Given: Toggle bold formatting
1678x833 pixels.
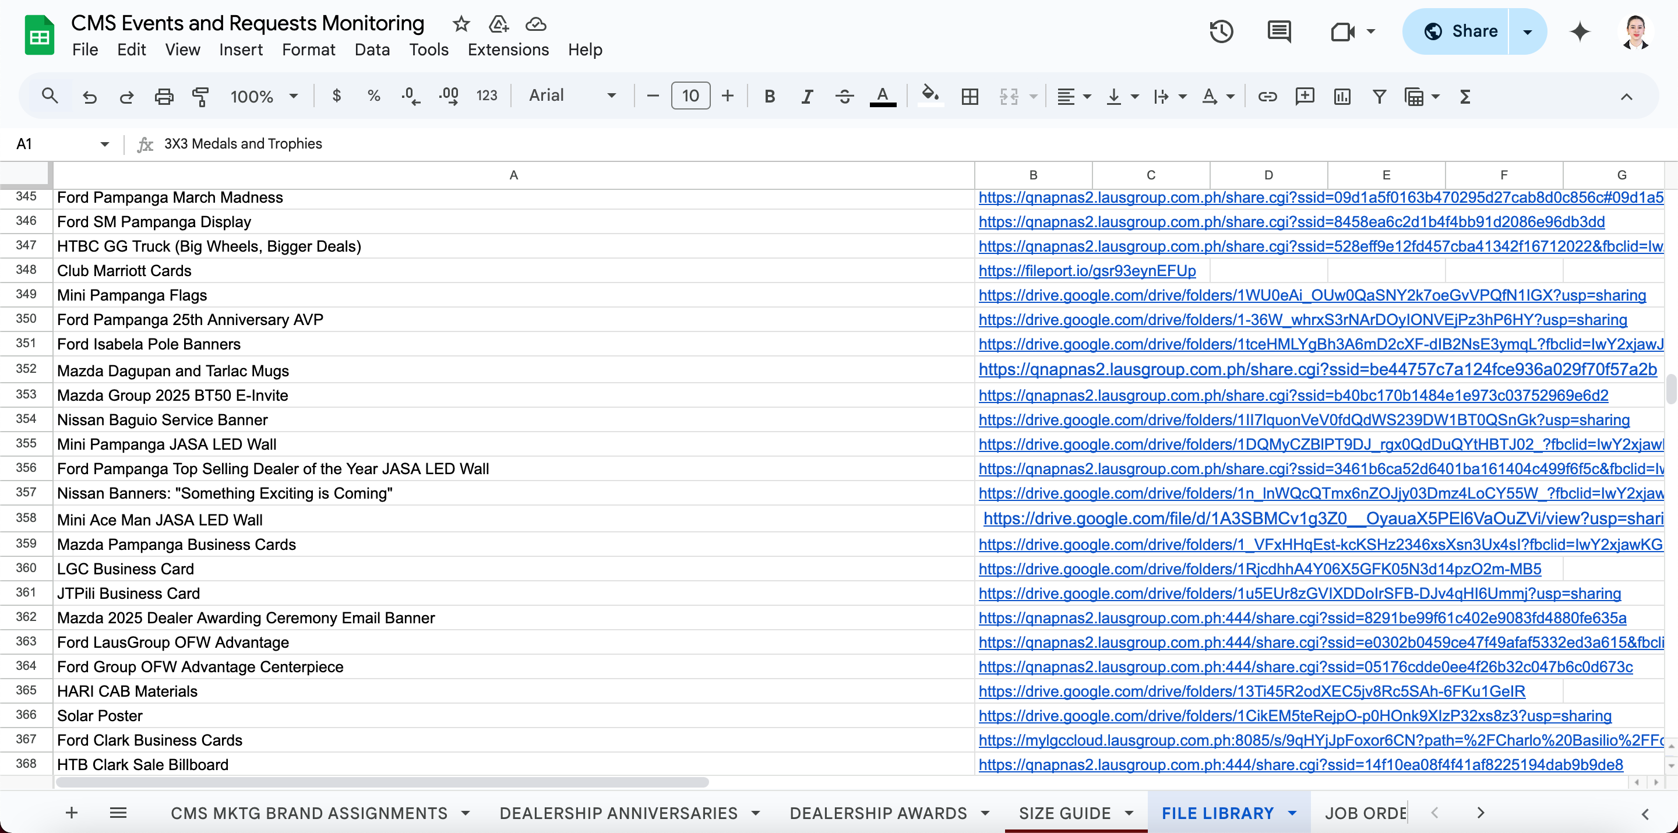Looking at the screenshot, I should click(769, 96).
